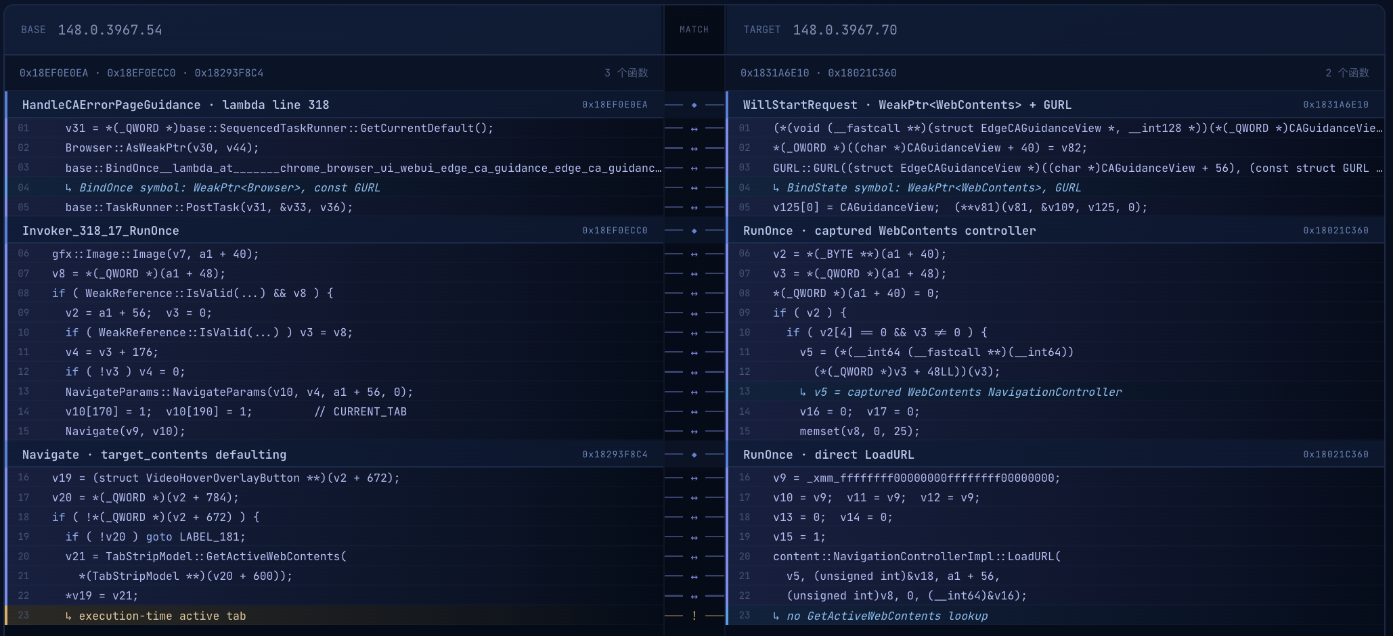Click the diamond marker beside Navigate target_contents defaulting header

[694, 455]
